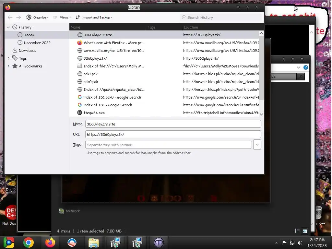Click the history list vertical scrollbar thumb

coord(262,68)
